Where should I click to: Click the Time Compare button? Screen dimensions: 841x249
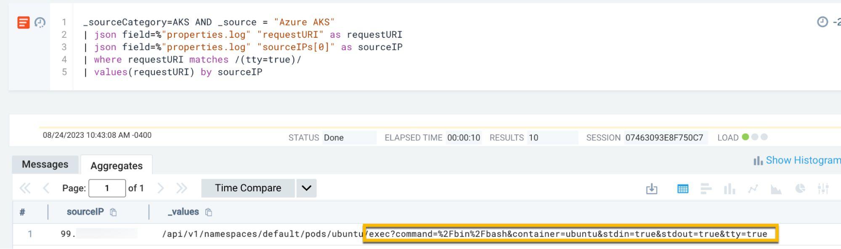coord(248,188)
